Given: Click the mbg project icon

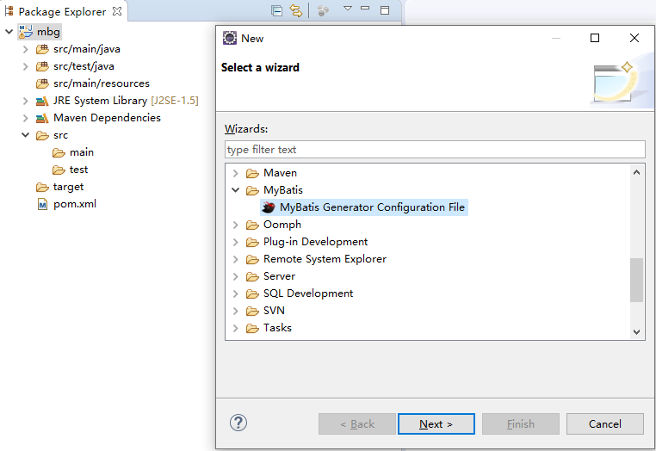Looking at the screenshot, I should click(25, 32).
